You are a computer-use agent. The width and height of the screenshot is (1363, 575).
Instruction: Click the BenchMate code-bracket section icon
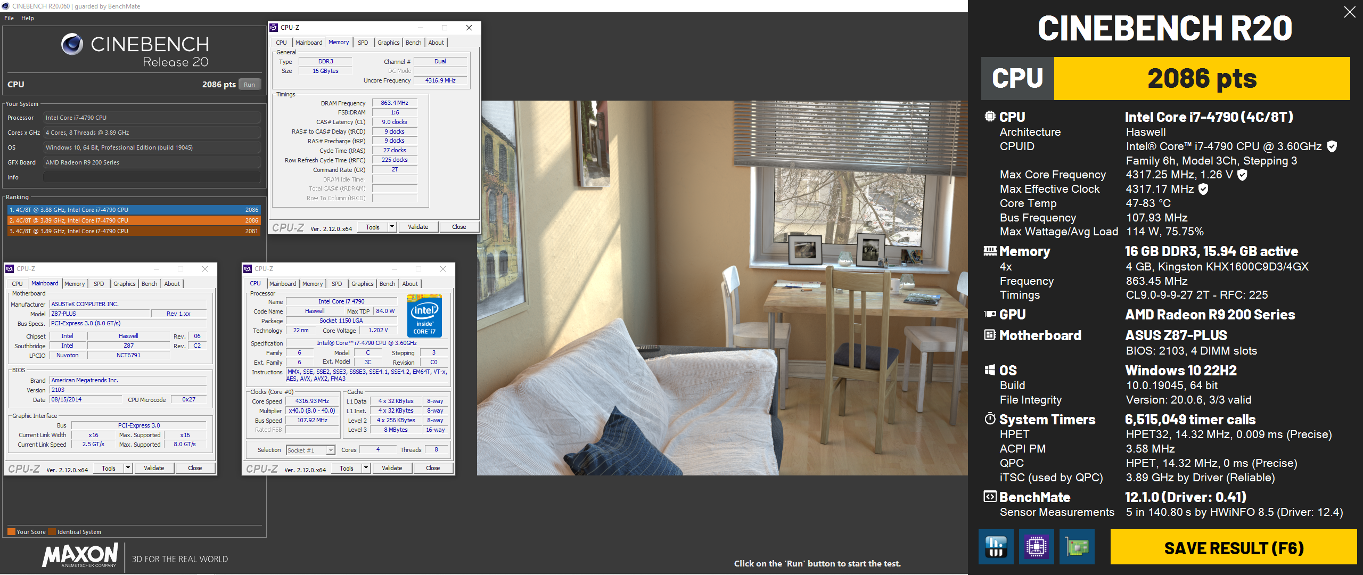pos(990,497)
